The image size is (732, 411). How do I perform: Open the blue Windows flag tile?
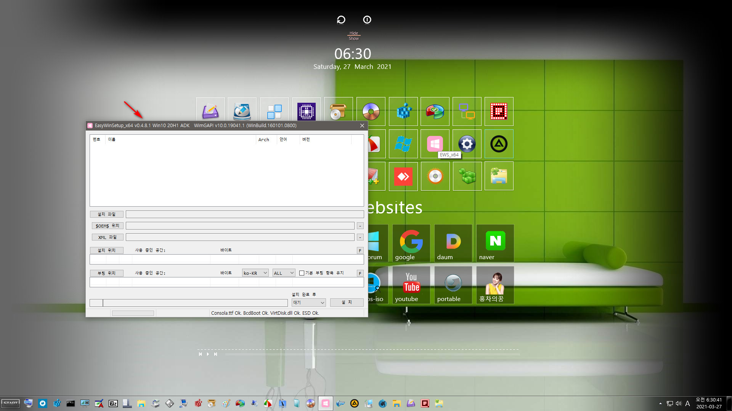click(x=403, y=144)
